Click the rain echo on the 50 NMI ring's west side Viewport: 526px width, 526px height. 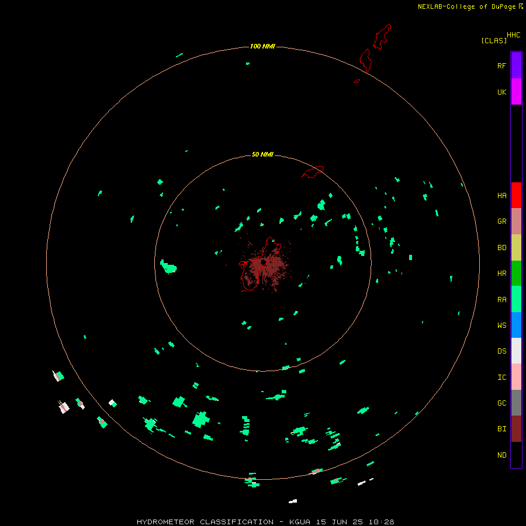coord(168,267)
